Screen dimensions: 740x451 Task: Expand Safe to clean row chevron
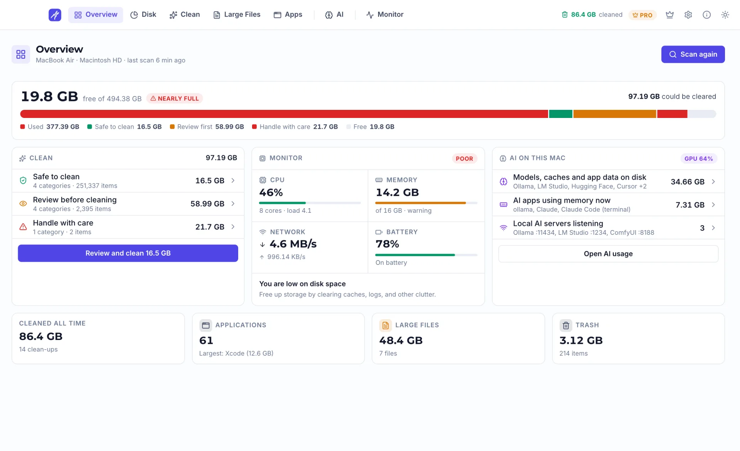pyautogui.click(x=233, y=180)
